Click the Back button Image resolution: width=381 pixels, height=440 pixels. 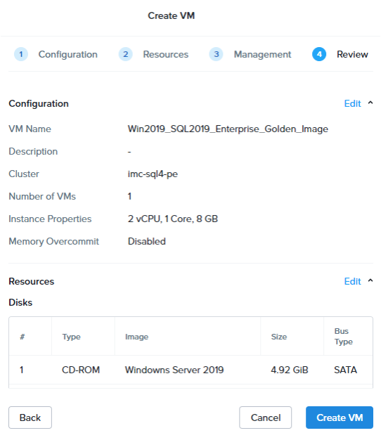pyautogui.click(x=30, y=418)
